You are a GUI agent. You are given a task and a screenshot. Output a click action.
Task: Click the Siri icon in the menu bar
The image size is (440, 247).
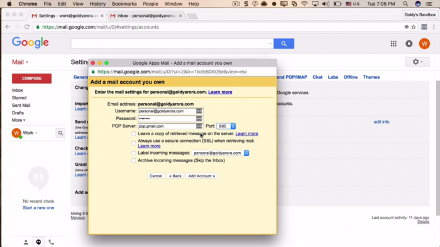(418, 4)
